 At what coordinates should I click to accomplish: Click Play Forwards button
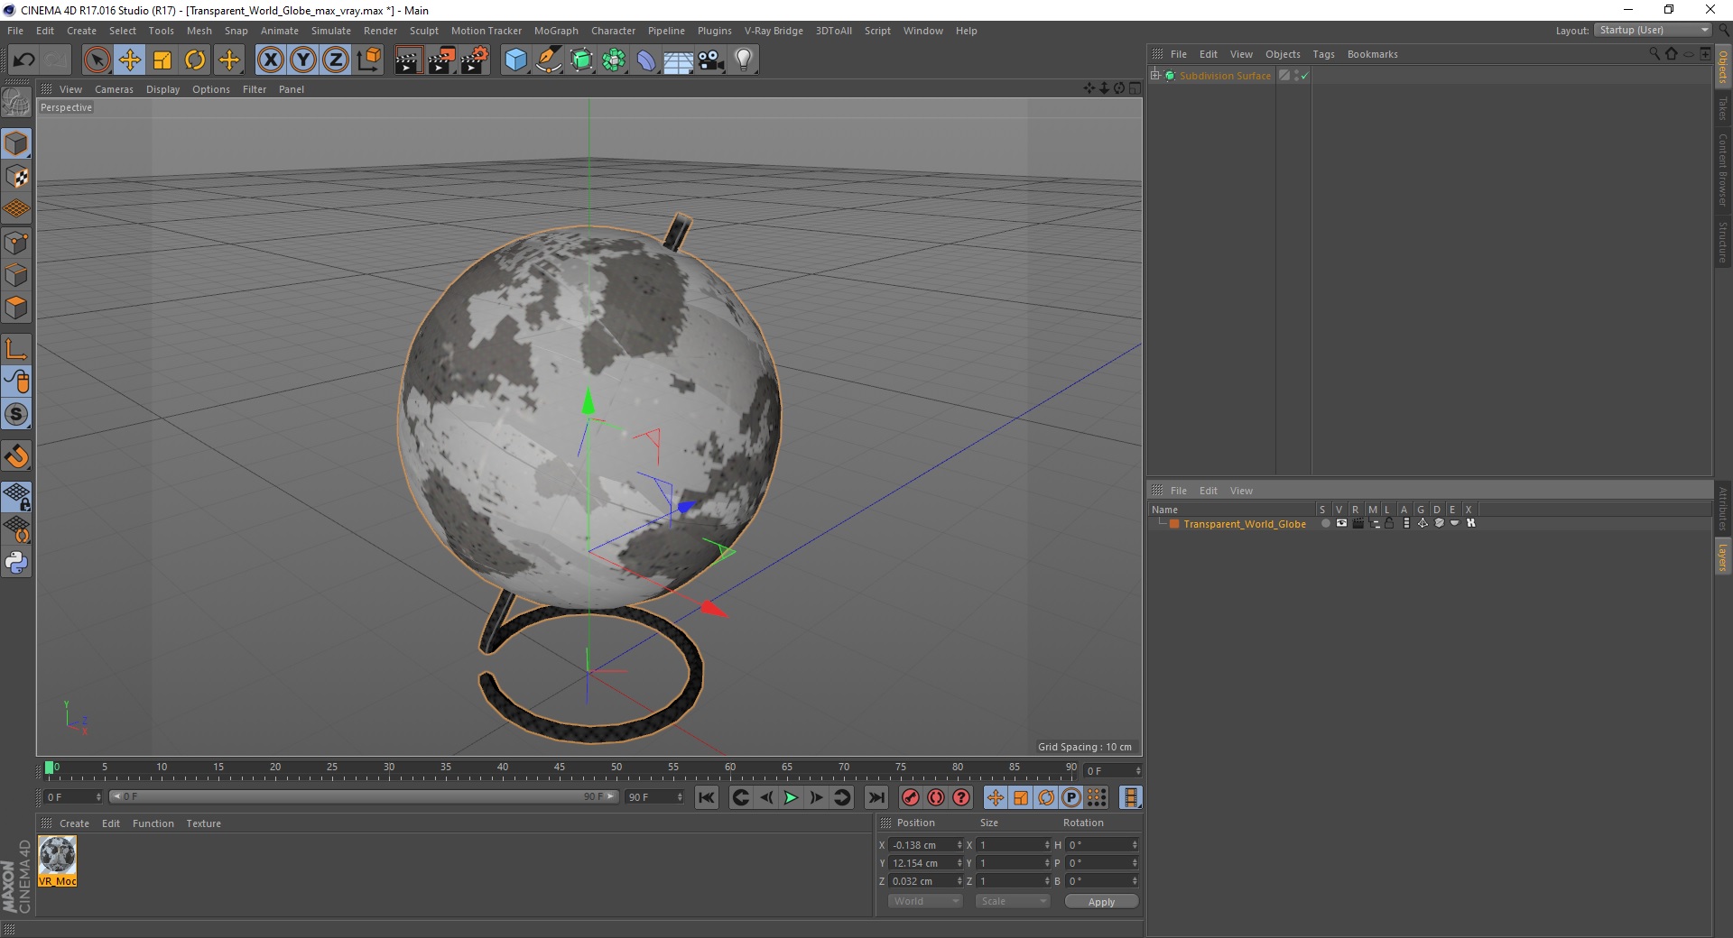791,797
